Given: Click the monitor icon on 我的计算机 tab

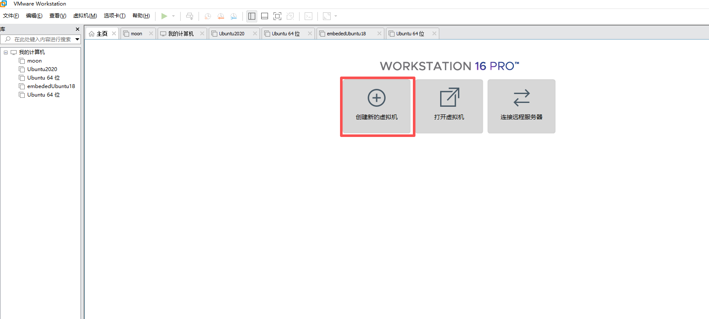Looking at the screenshot, I should [163, 34].
